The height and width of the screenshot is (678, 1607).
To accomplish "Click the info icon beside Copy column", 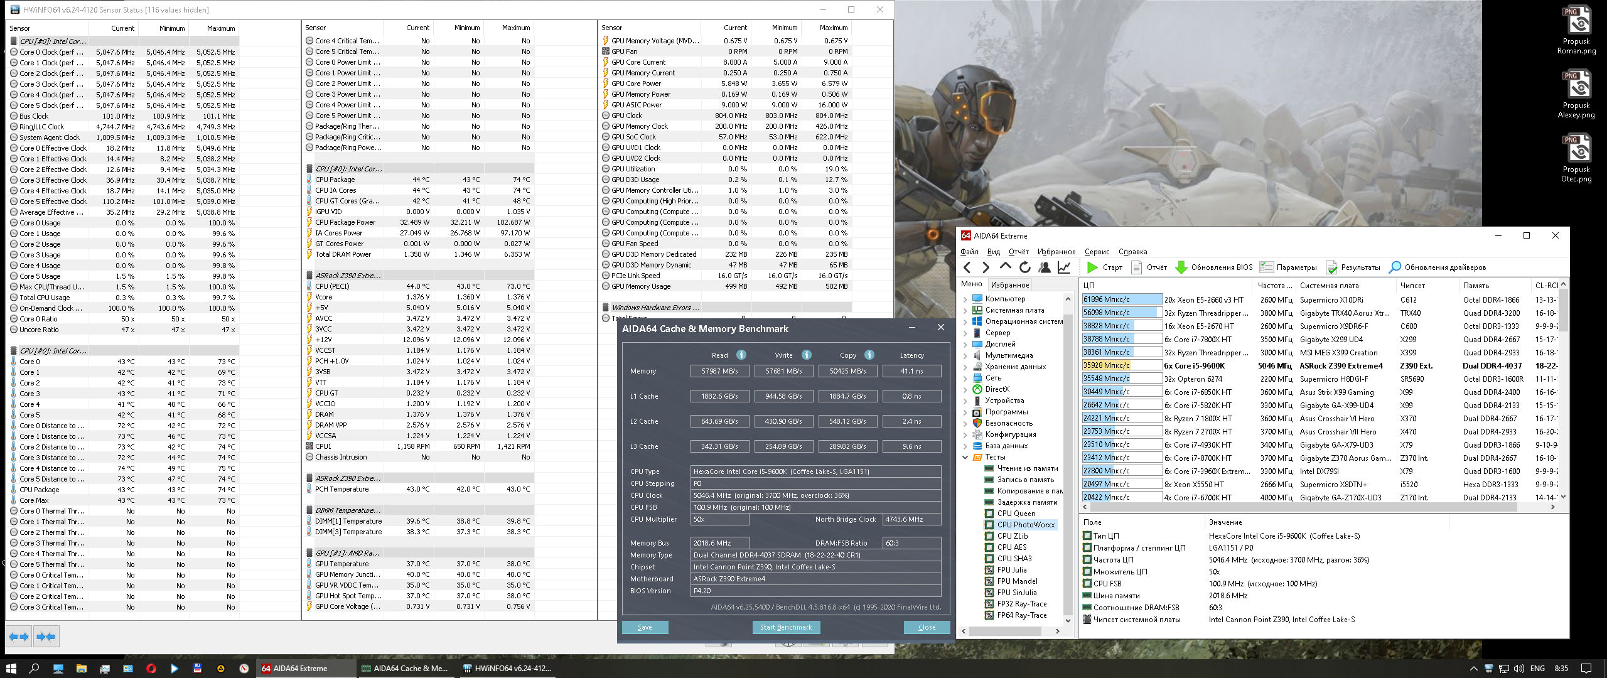I will coord(869,355).
